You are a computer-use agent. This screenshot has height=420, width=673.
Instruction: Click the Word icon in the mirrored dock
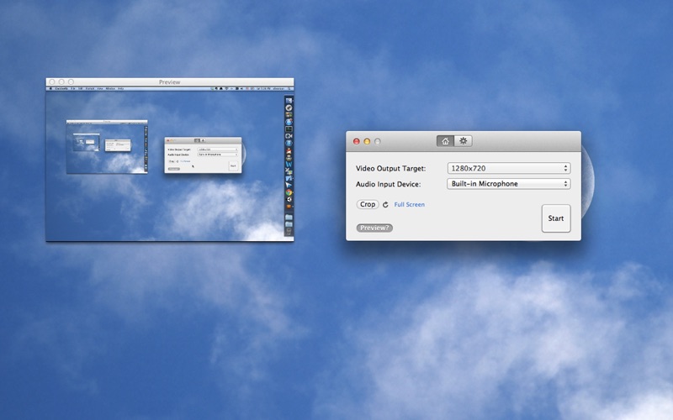(289, 164)
